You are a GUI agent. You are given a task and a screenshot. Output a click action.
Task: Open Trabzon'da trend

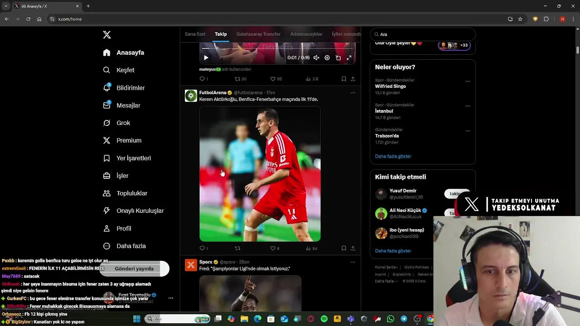(x=387, y=136)
